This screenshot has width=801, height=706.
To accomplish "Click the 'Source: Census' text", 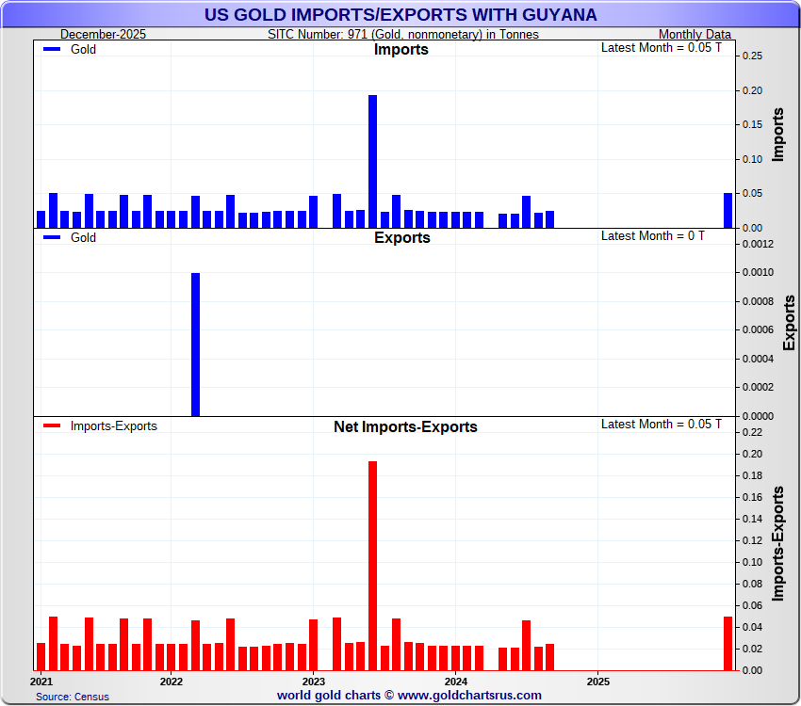I will [72, 697].
